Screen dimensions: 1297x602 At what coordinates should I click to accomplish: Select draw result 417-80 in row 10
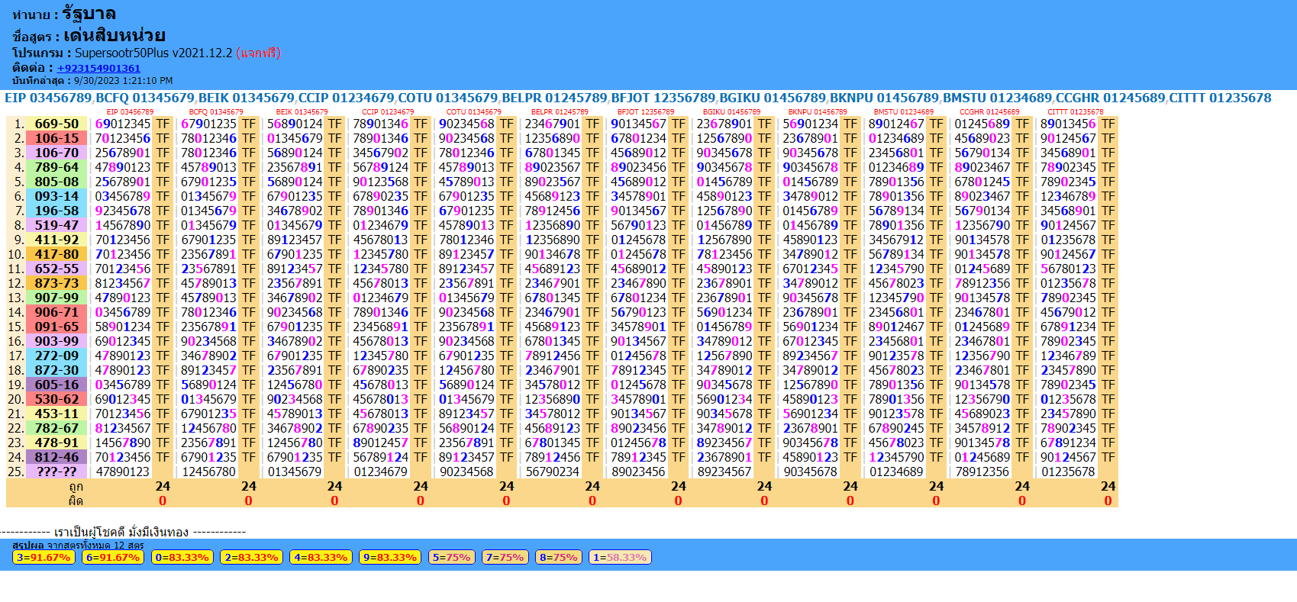pyautogui.click(x=56, y=254)
